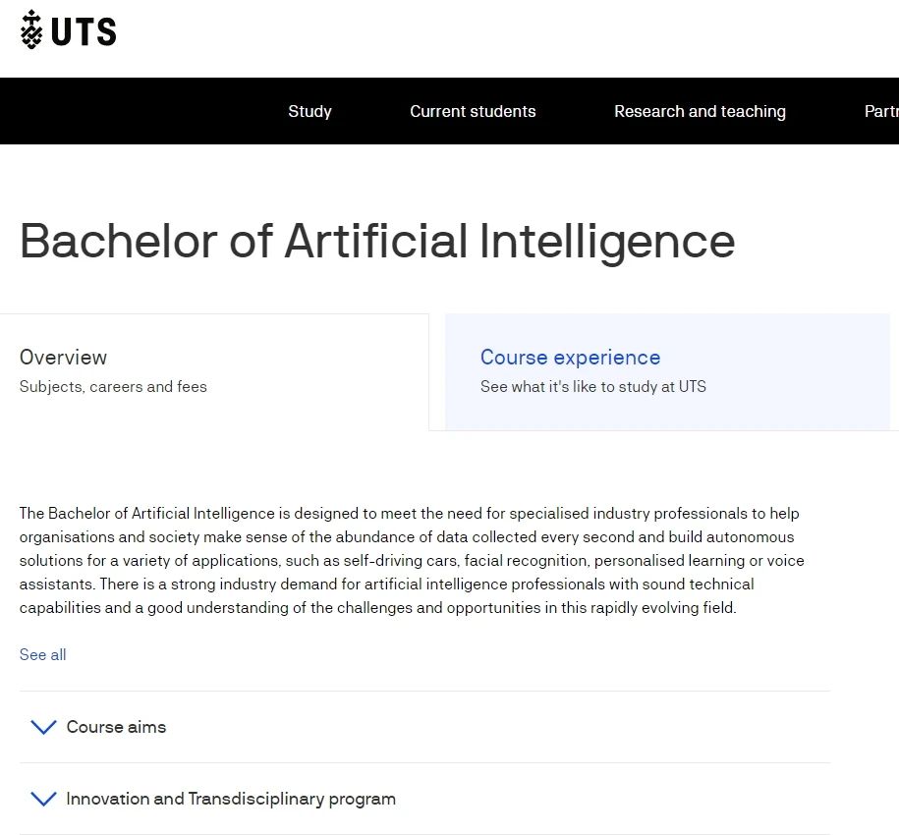Click the Bachelor of Artificial Intelligence heading
Viewport: 899px width, 835px height.
pyautogui.click(x=377, y=242)
